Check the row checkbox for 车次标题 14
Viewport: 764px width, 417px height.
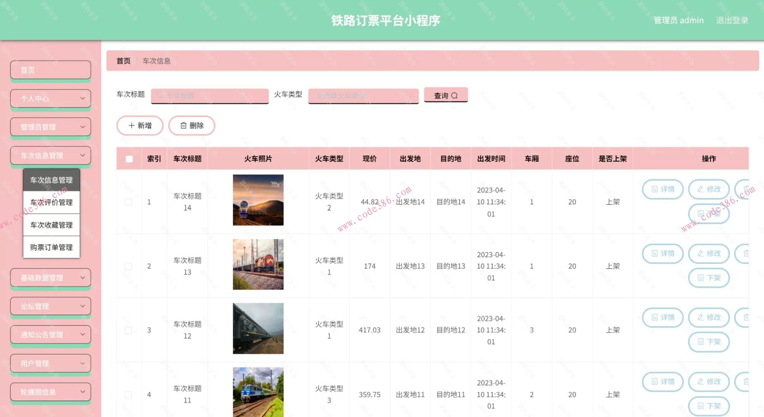(128, 202)
